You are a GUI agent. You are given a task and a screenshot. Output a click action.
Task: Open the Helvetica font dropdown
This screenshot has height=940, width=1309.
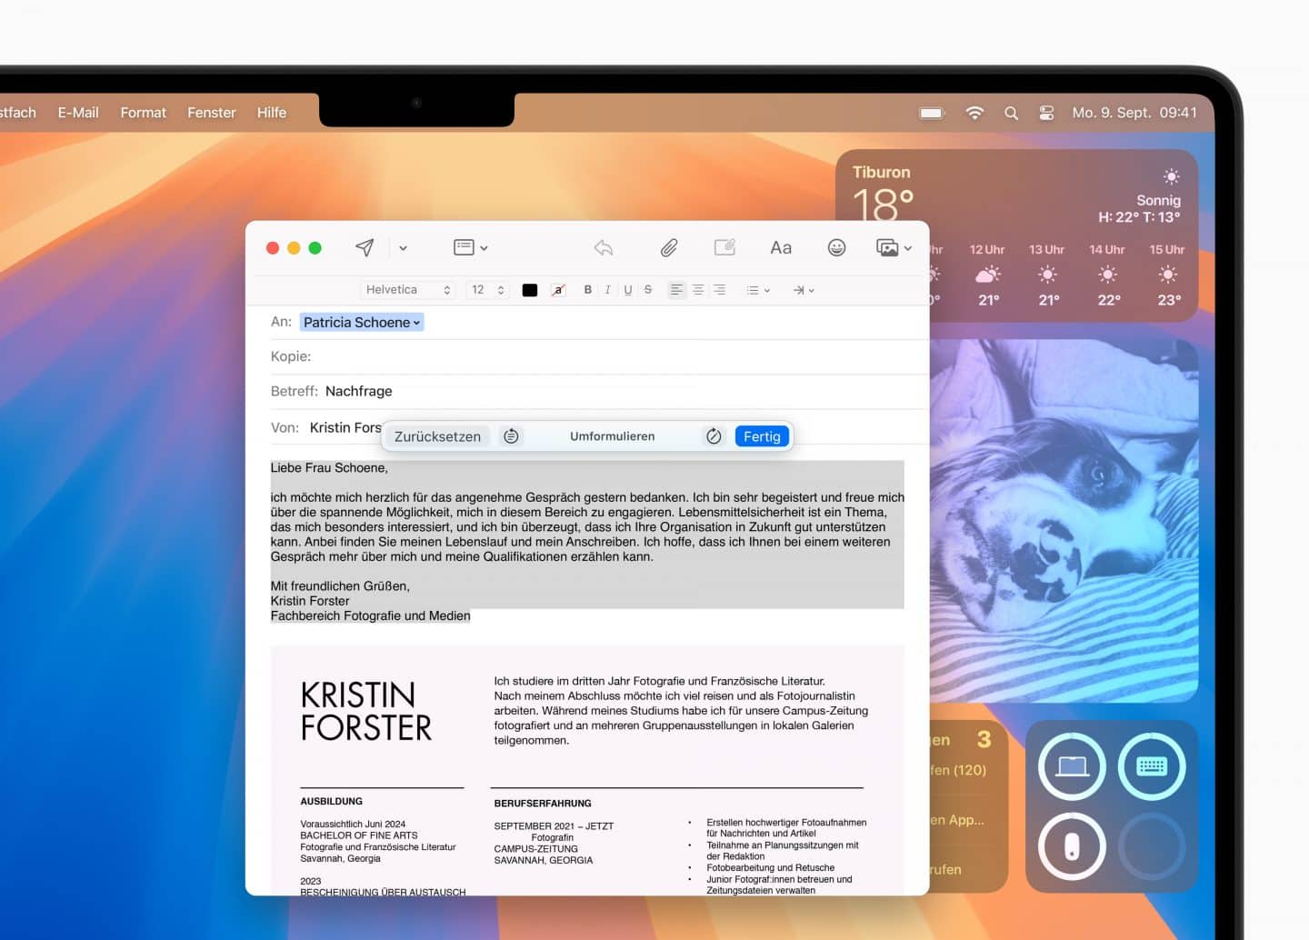tap(407, 289)
